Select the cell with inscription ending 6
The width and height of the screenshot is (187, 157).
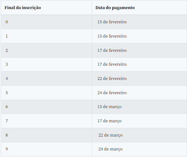[x=46, y=107]
